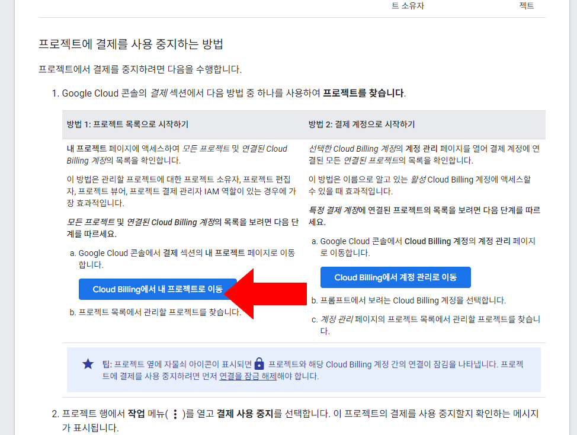Click 'Cloud Billing에서 내 프로젝트로 이동' button
Screen dimensions: 577x435
coord(158,289)
